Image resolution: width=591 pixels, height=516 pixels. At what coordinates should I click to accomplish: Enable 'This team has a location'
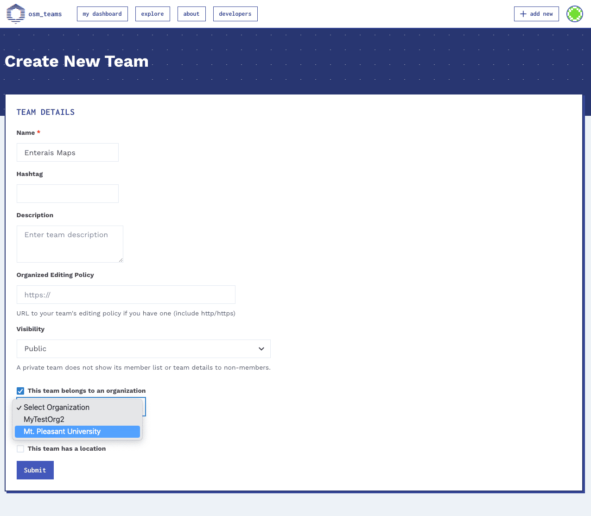[x=20, y=448]
